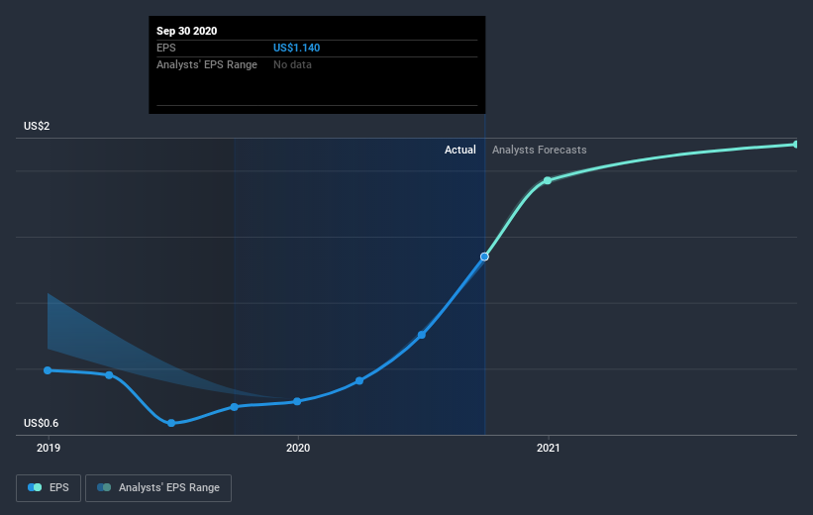The height and width of the screenshot is (515, 813).
Task: Click the Analysts' EPS Range legend swatch
Action: pos(104,487)
